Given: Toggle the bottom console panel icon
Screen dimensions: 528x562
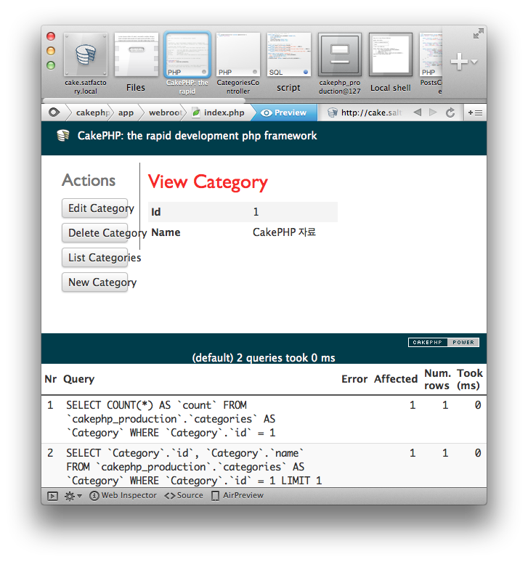Looking at the screenshot, I should click(x=52, y=496).
